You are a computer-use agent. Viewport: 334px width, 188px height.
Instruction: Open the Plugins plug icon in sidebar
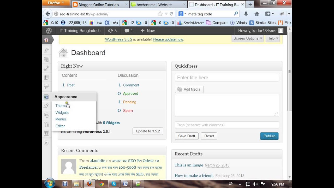[x=46, y=106]
